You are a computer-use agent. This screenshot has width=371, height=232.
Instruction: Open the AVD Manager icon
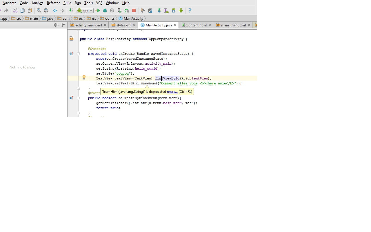(x=166, y=10)
